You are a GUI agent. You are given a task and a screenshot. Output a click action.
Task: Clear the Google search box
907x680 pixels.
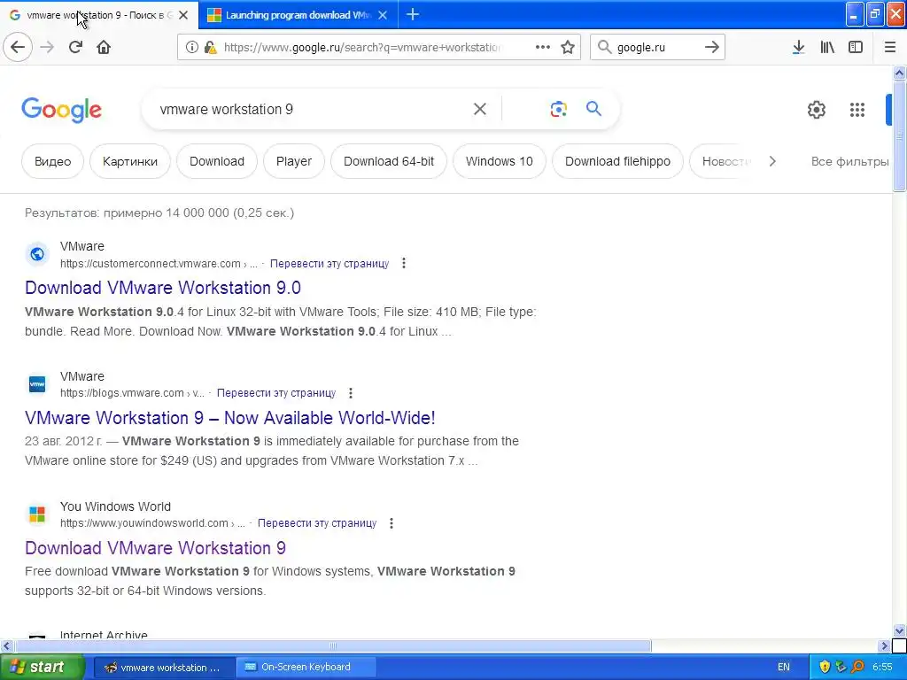(x=479, y=109)
